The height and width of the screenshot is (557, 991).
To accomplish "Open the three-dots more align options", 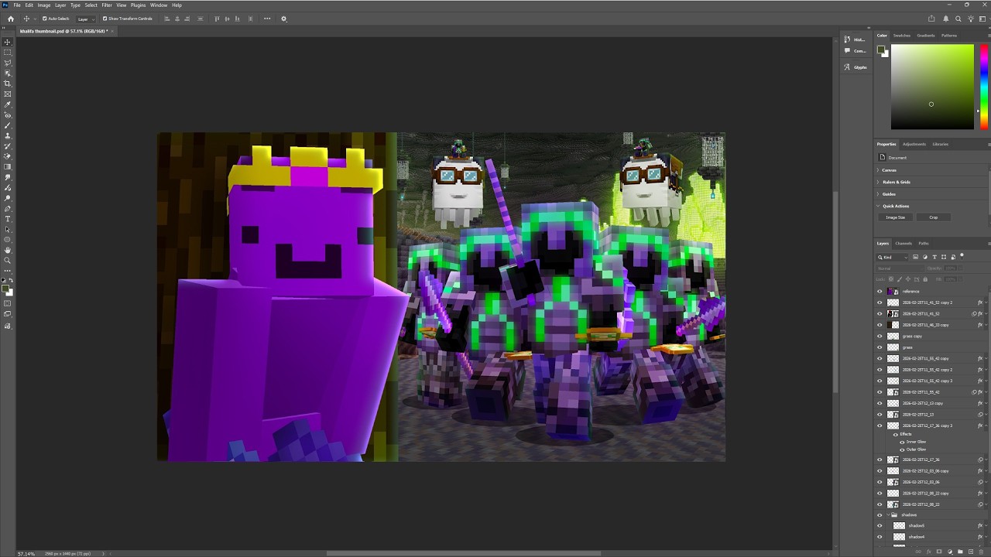I will (x=267, y=19).
